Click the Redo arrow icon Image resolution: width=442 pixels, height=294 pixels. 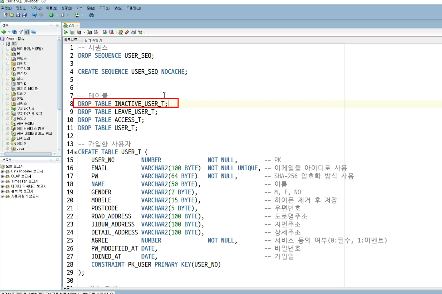pyautogui.click(x=41, y=15)
